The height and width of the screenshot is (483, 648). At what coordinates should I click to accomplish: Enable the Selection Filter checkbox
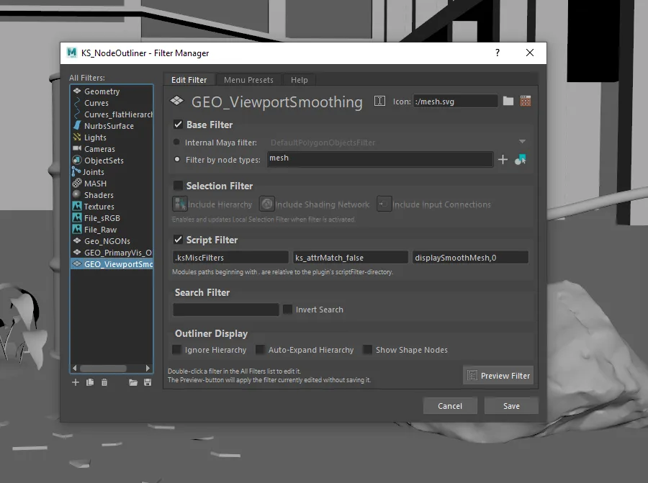point(178,186)
